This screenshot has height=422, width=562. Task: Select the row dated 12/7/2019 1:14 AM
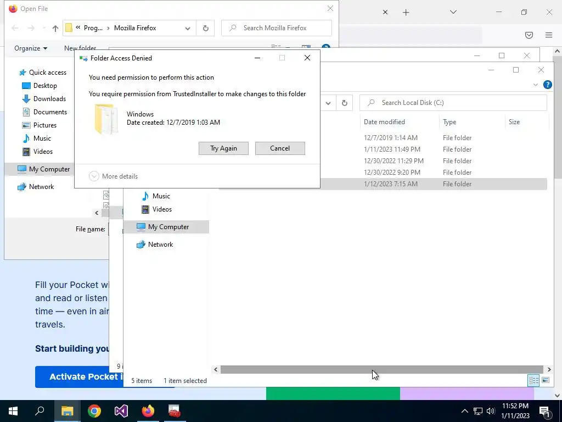383,138
